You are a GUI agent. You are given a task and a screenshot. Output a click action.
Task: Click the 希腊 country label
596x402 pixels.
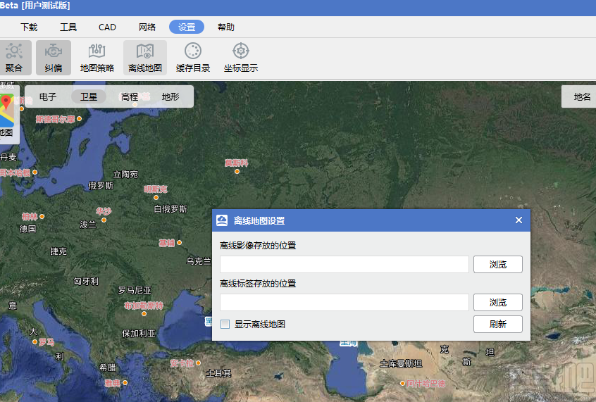tap(108, 368)
